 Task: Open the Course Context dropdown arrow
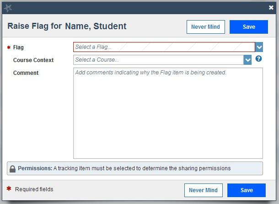(x=248, y=60)
